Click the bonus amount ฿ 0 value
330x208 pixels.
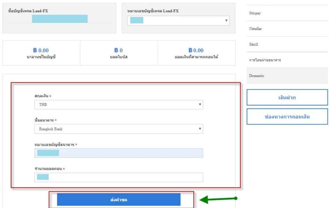pos(119,50)
